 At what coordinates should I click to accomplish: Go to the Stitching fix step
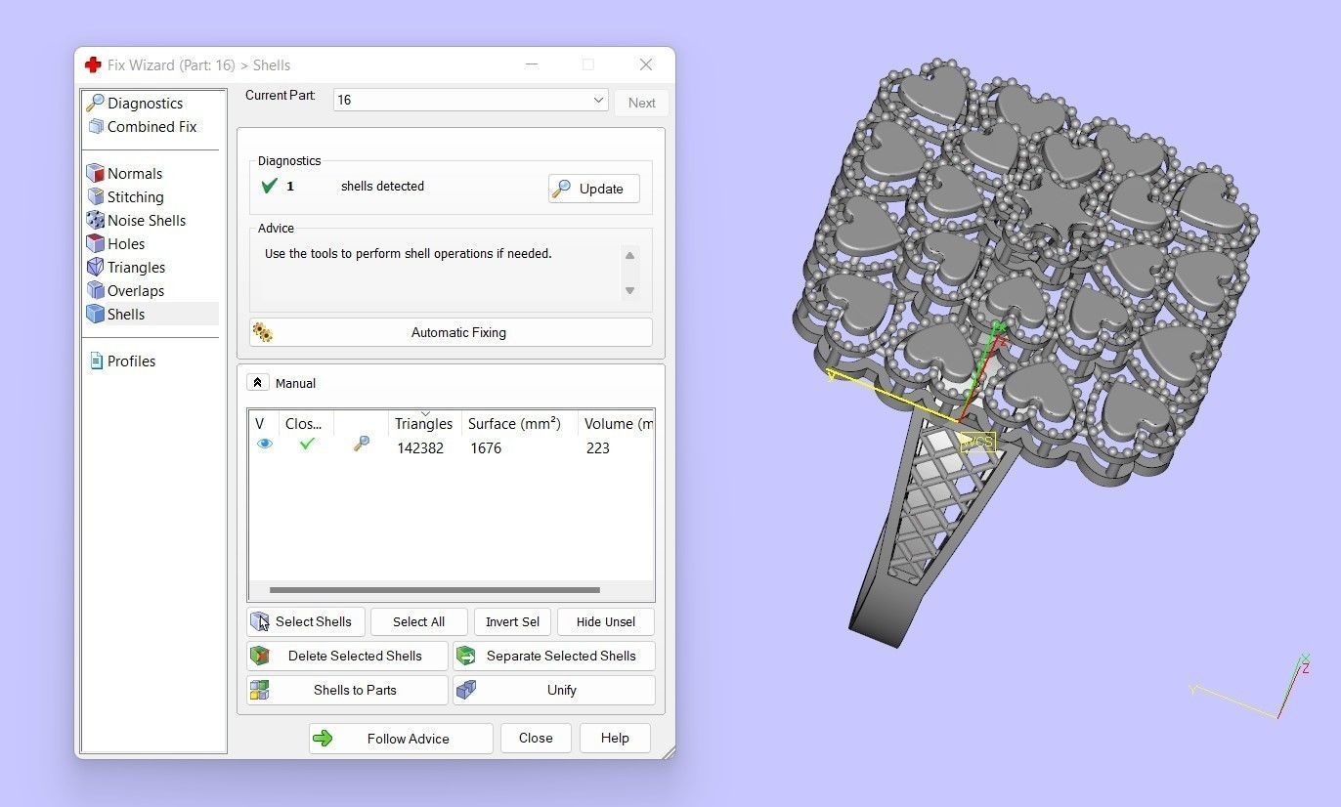(125, 196)
